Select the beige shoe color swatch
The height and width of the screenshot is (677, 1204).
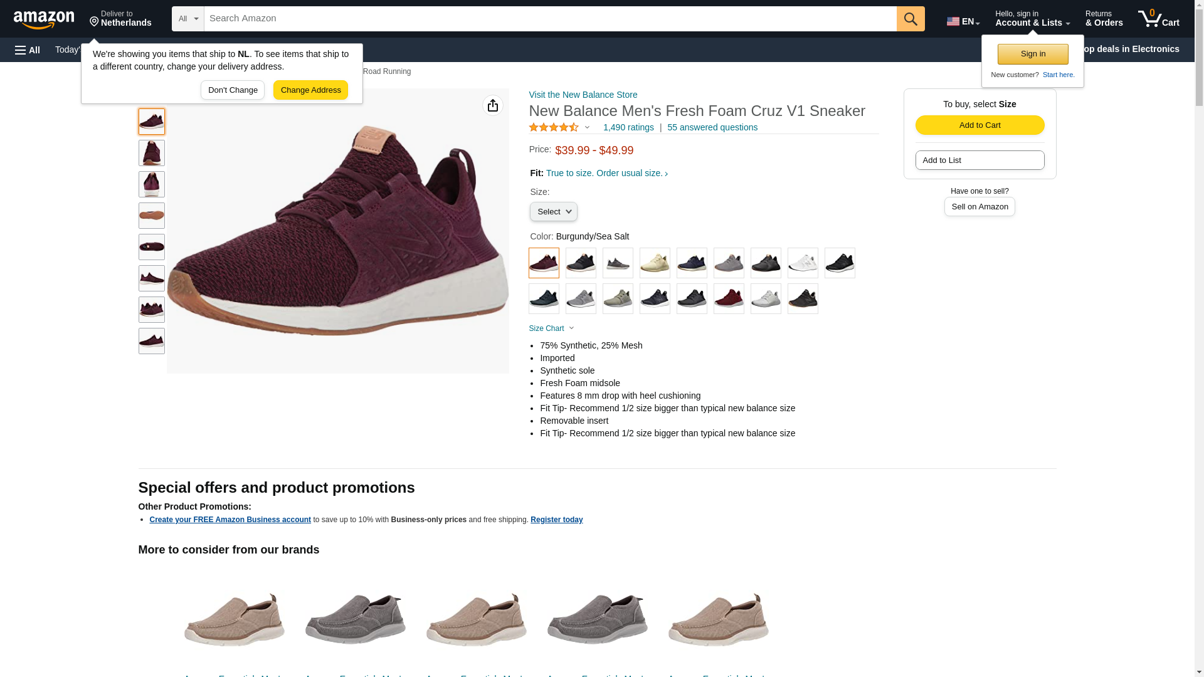pos(655,263)
